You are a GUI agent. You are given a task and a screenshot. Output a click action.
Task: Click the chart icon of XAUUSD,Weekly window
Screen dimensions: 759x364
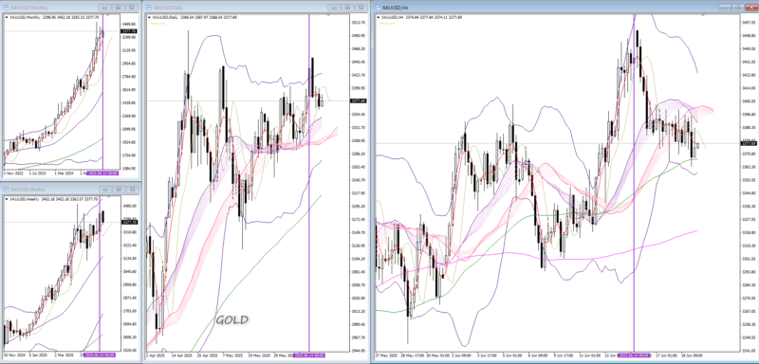click(x=7, y=190)
